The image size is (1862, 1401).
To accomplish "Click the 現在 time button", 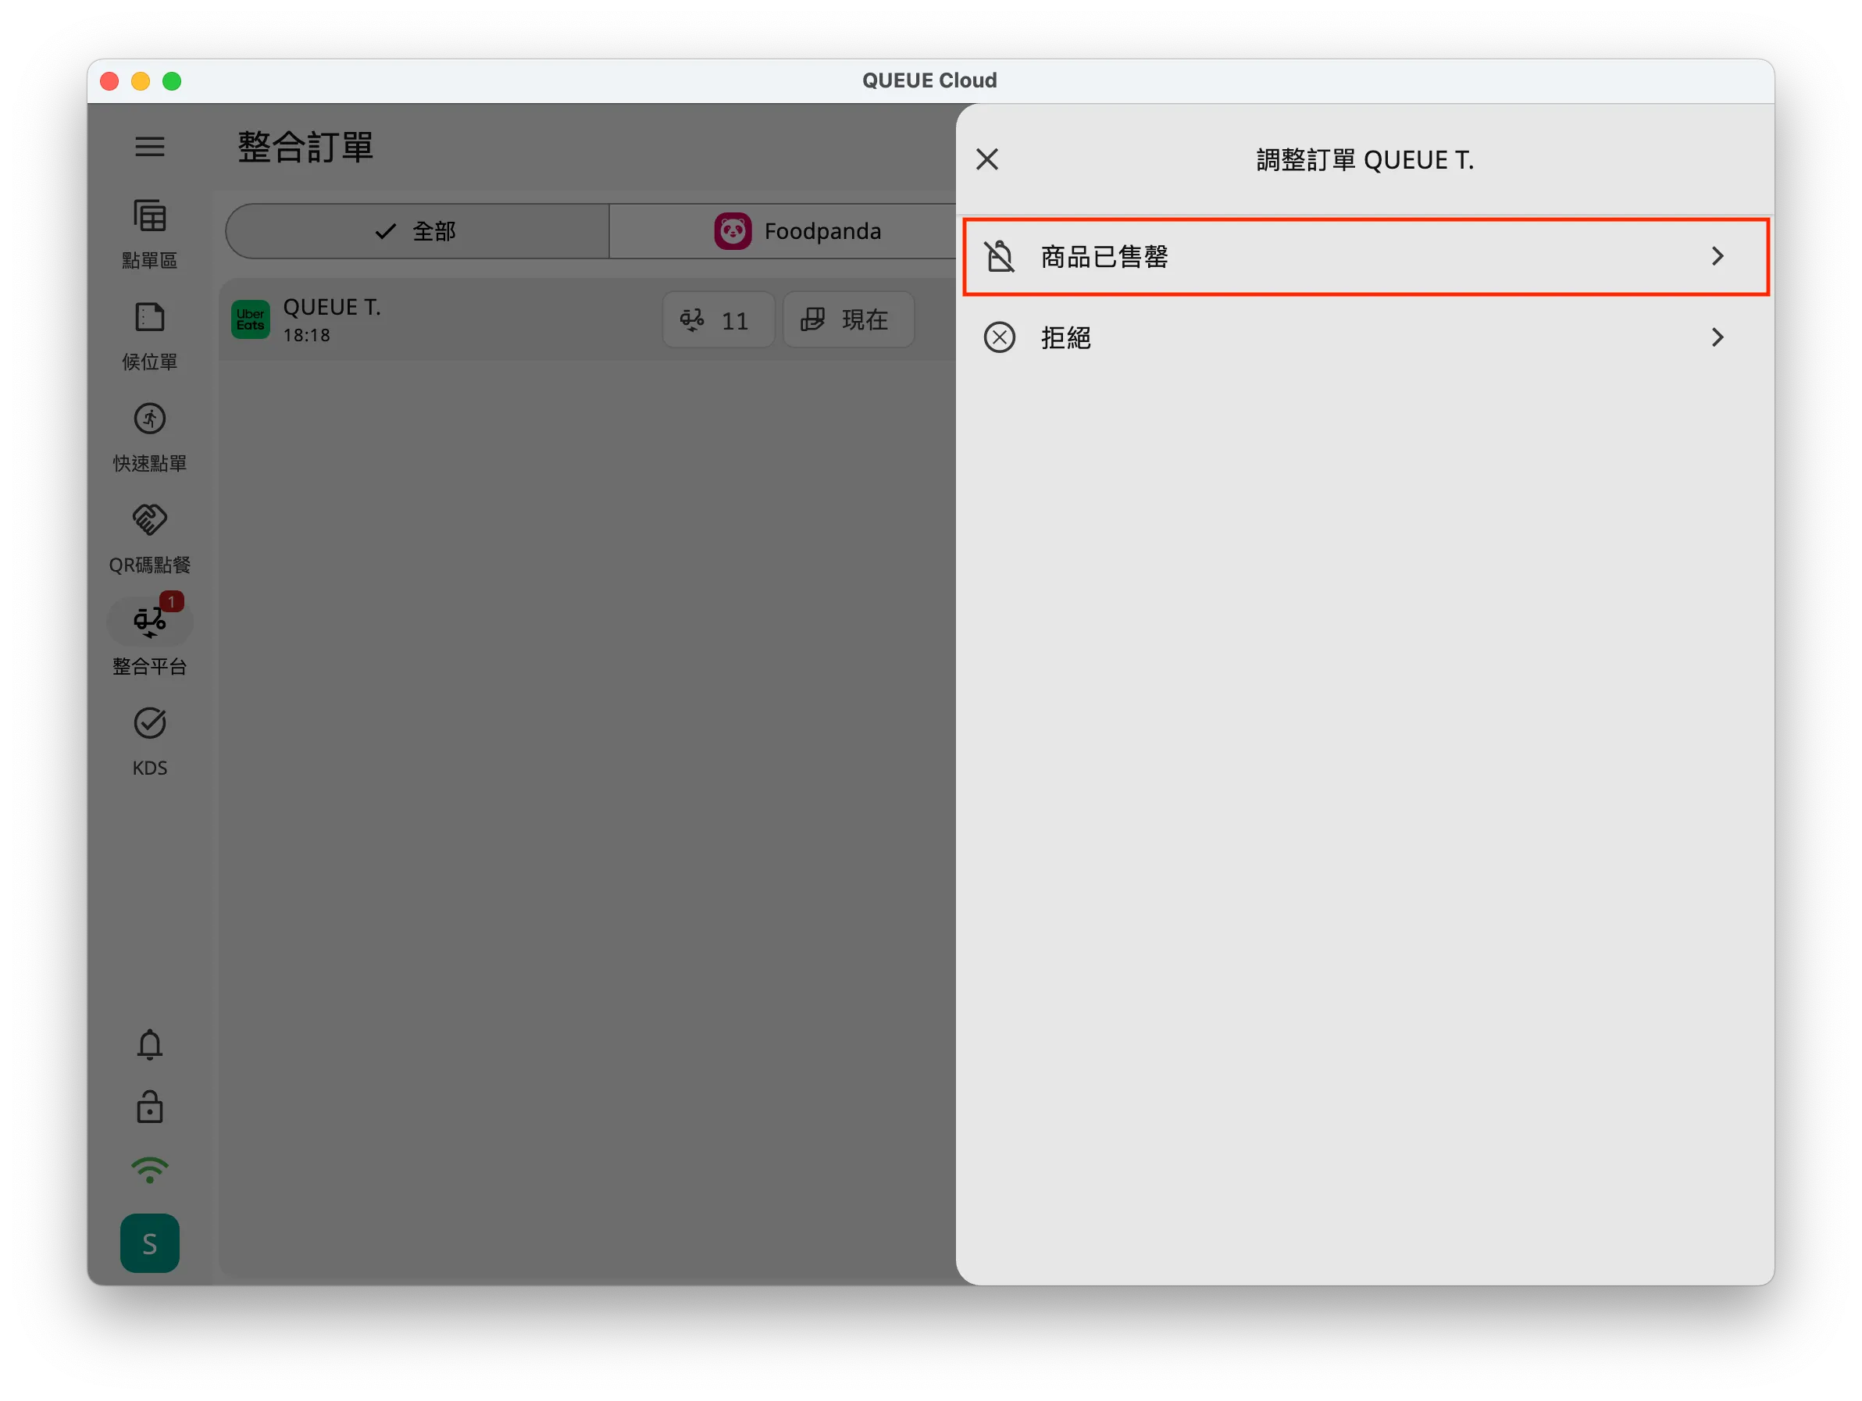I will click(847, 319).
